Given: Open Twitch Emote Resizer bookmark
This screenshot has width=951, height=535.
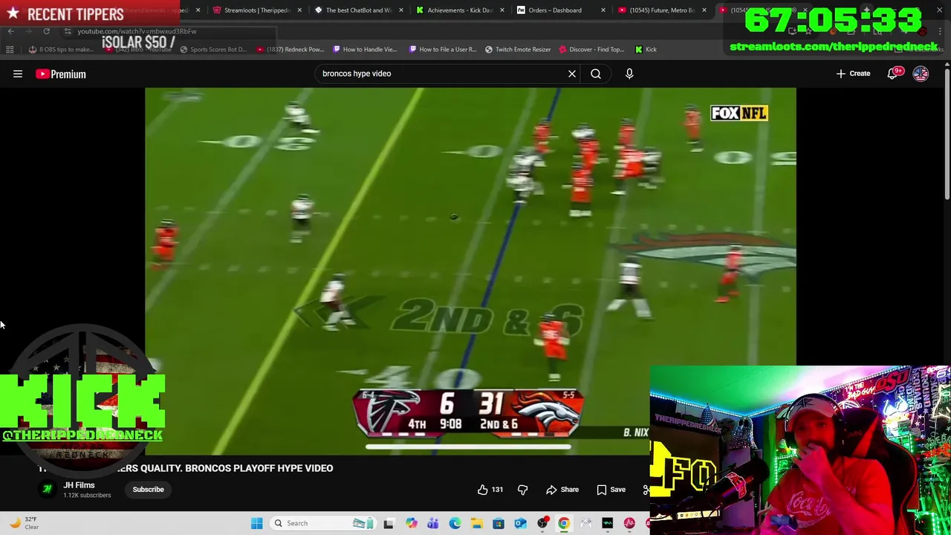Looking at the screenshot, I should 518,49.
